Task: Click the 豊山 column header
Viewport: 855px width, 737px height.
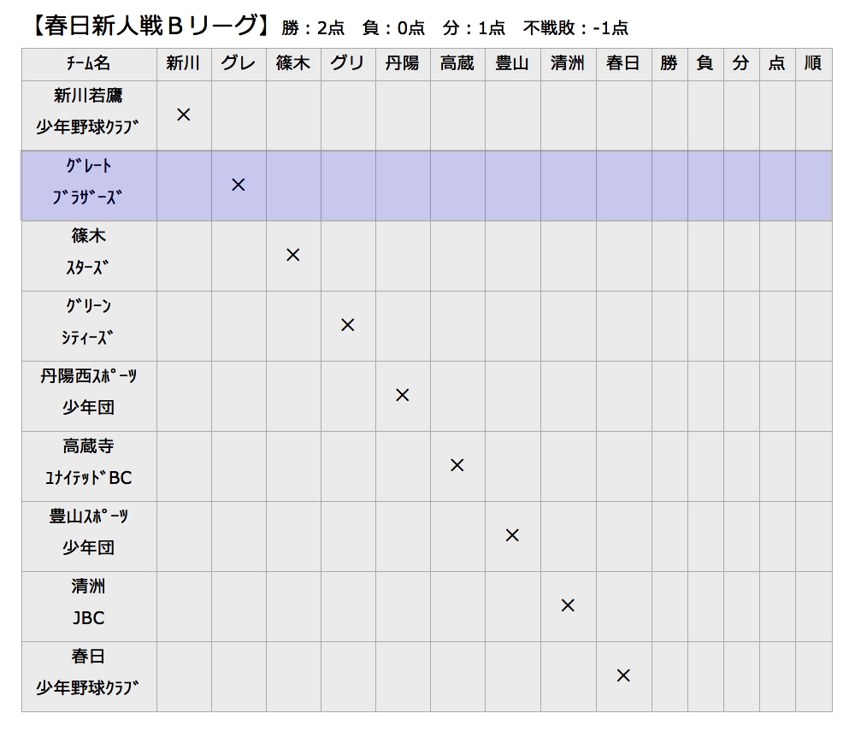Action: (512, 64)
